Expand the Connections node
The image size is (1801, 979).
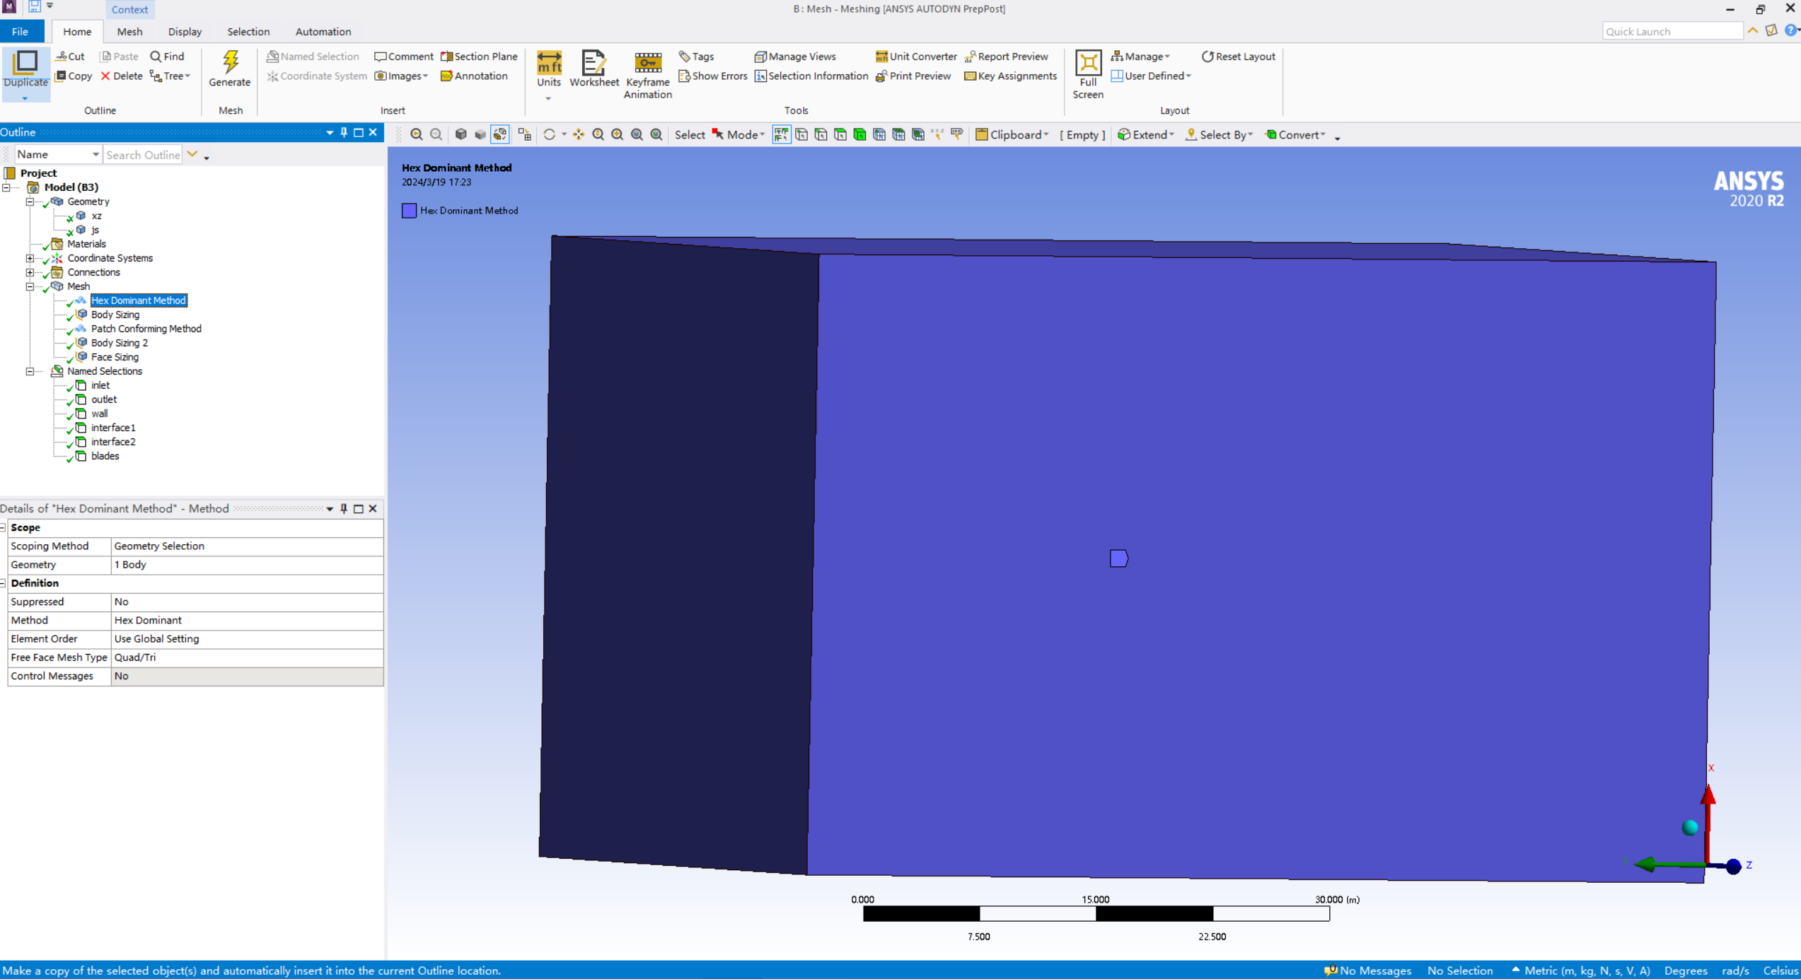pyautogui.click(x=30, y=272)
